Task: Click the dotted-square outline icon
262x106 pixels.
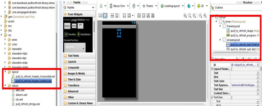Action: click(124, 15)
